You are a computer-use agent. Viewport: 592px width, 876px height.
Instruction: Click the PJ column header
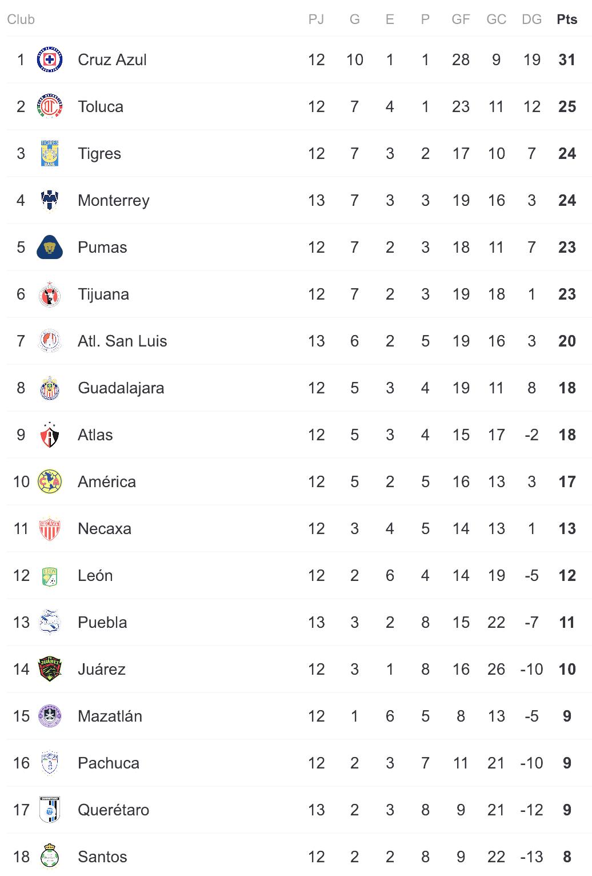pos(316,19)
